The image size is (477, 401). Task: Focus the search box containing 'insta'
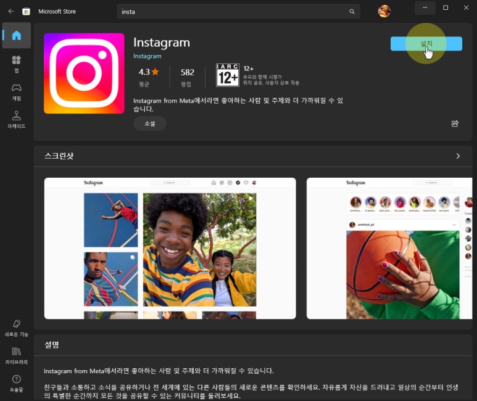pyautogui.click(x=238, y=12)
